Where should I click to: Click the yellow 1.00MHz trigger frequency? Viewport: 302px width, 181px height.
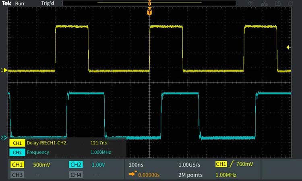pyautogui.click(x=226, y=175)
